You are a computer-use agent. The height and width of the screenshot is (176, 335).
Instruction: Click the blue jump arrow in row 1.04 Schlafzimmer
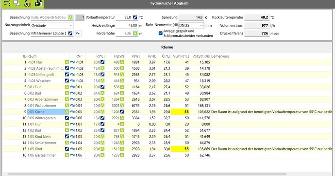[72, 143]
